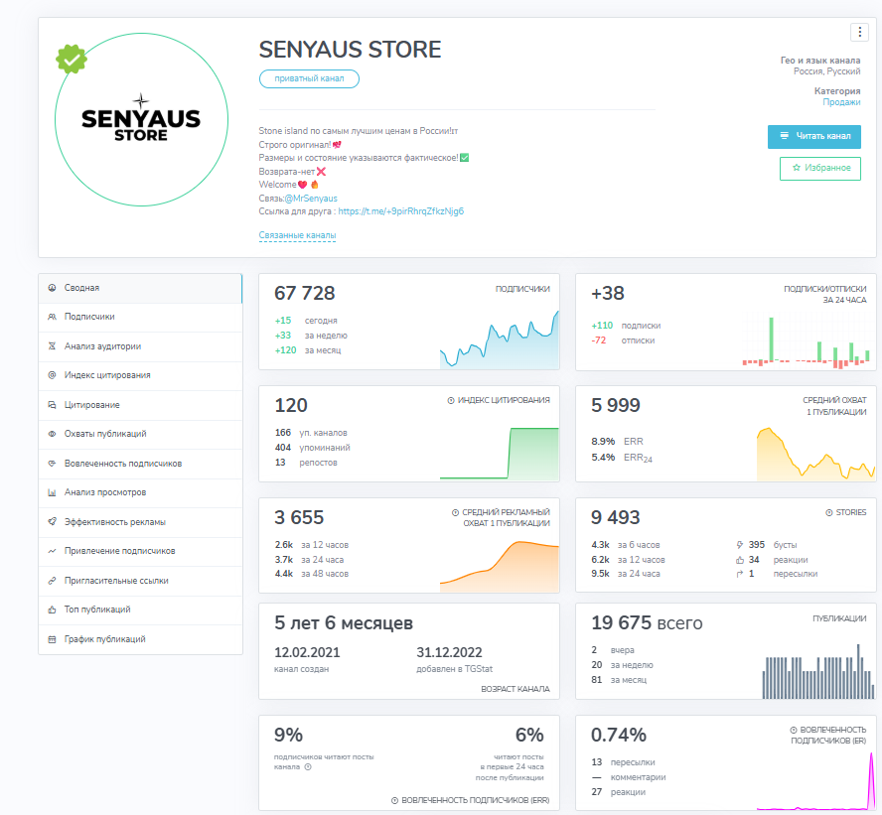Click the 5 999 average reach value

[616, 405]
